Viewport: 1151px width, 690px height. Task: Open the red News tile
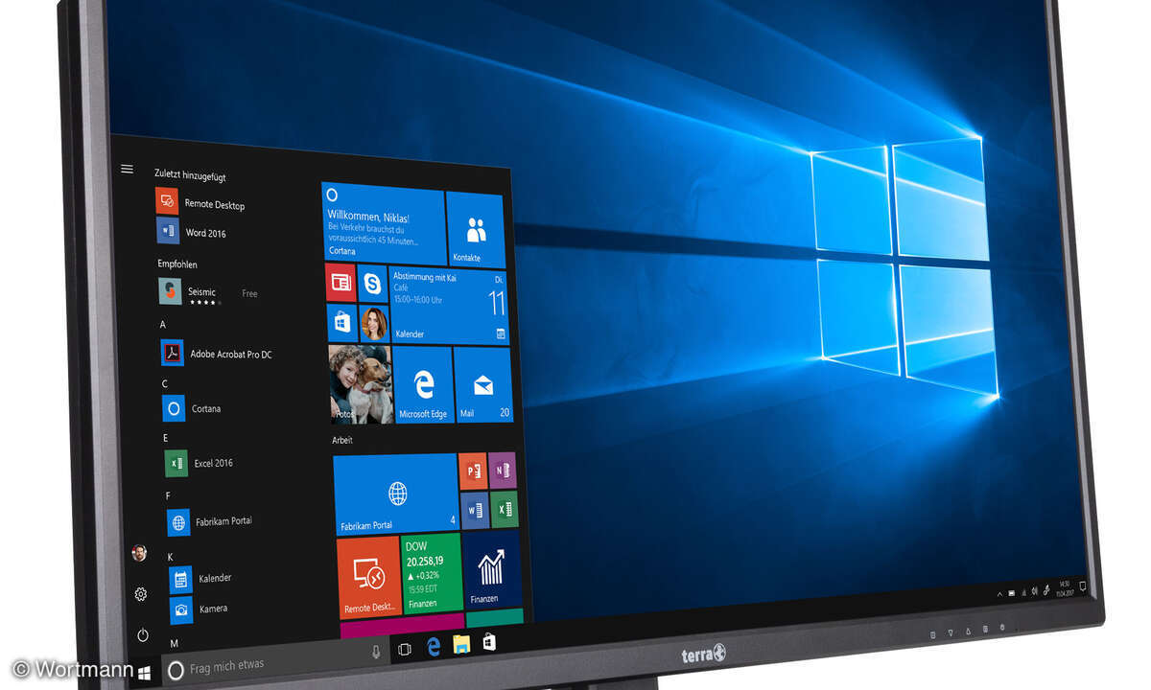point(341,282)
